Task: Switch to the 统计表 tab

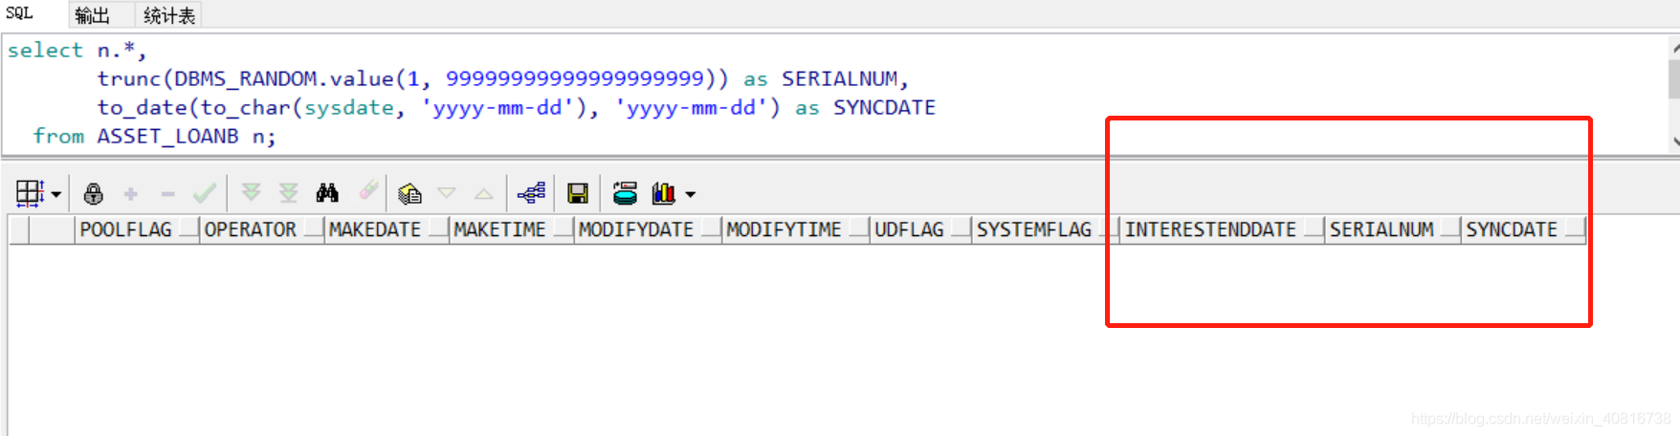Action: coord(168,15)
